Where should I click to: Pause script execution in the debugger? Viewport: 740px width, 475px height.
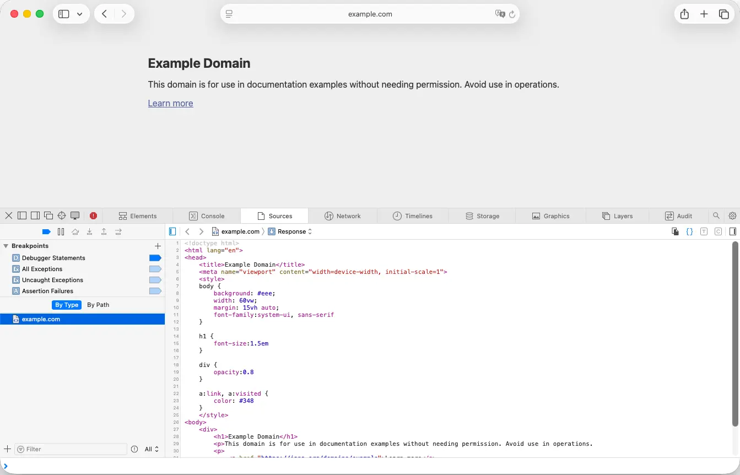(x=61, y=232)
